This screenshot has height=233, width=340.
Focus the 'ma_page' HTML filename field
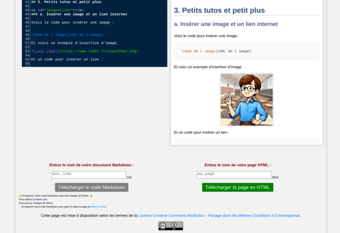[x=234, y=174]
